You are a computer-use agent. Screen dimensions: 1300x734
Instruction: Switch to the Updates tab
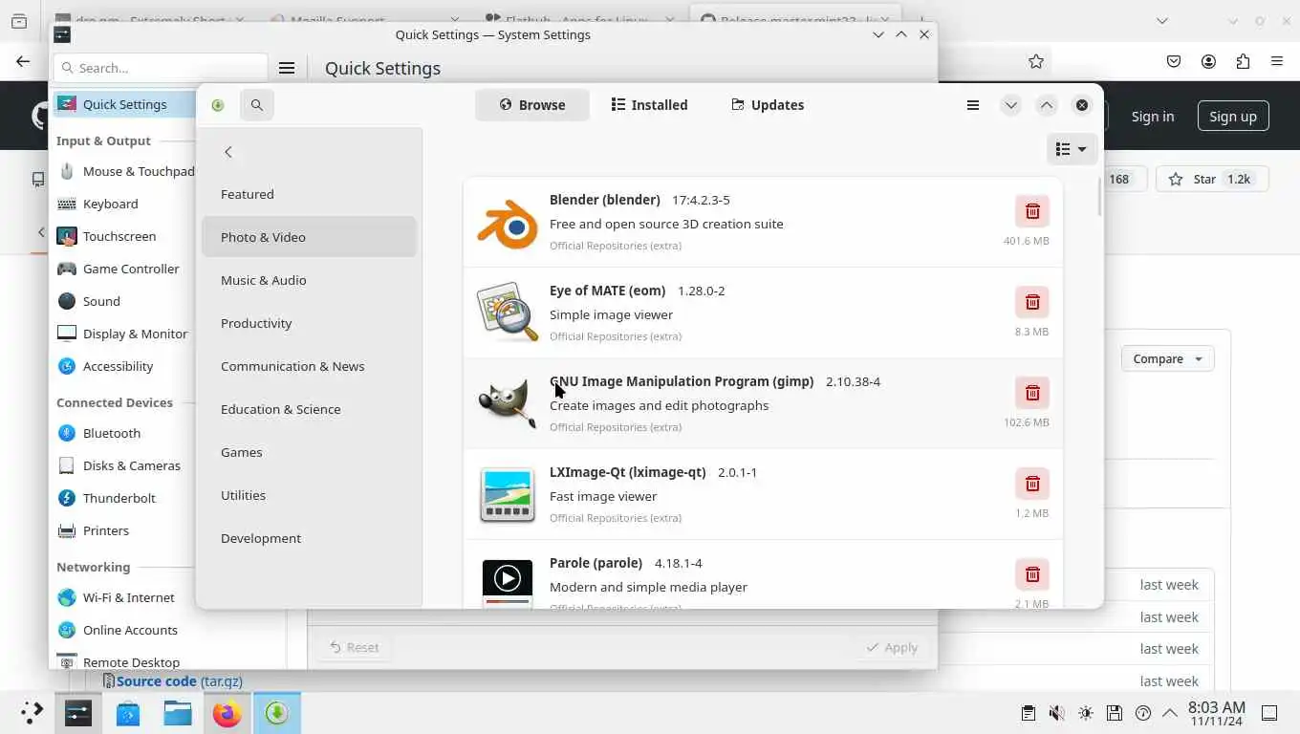tap(768, 105)
